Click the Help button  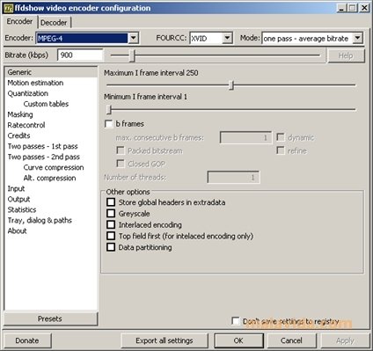click(346, 55)
